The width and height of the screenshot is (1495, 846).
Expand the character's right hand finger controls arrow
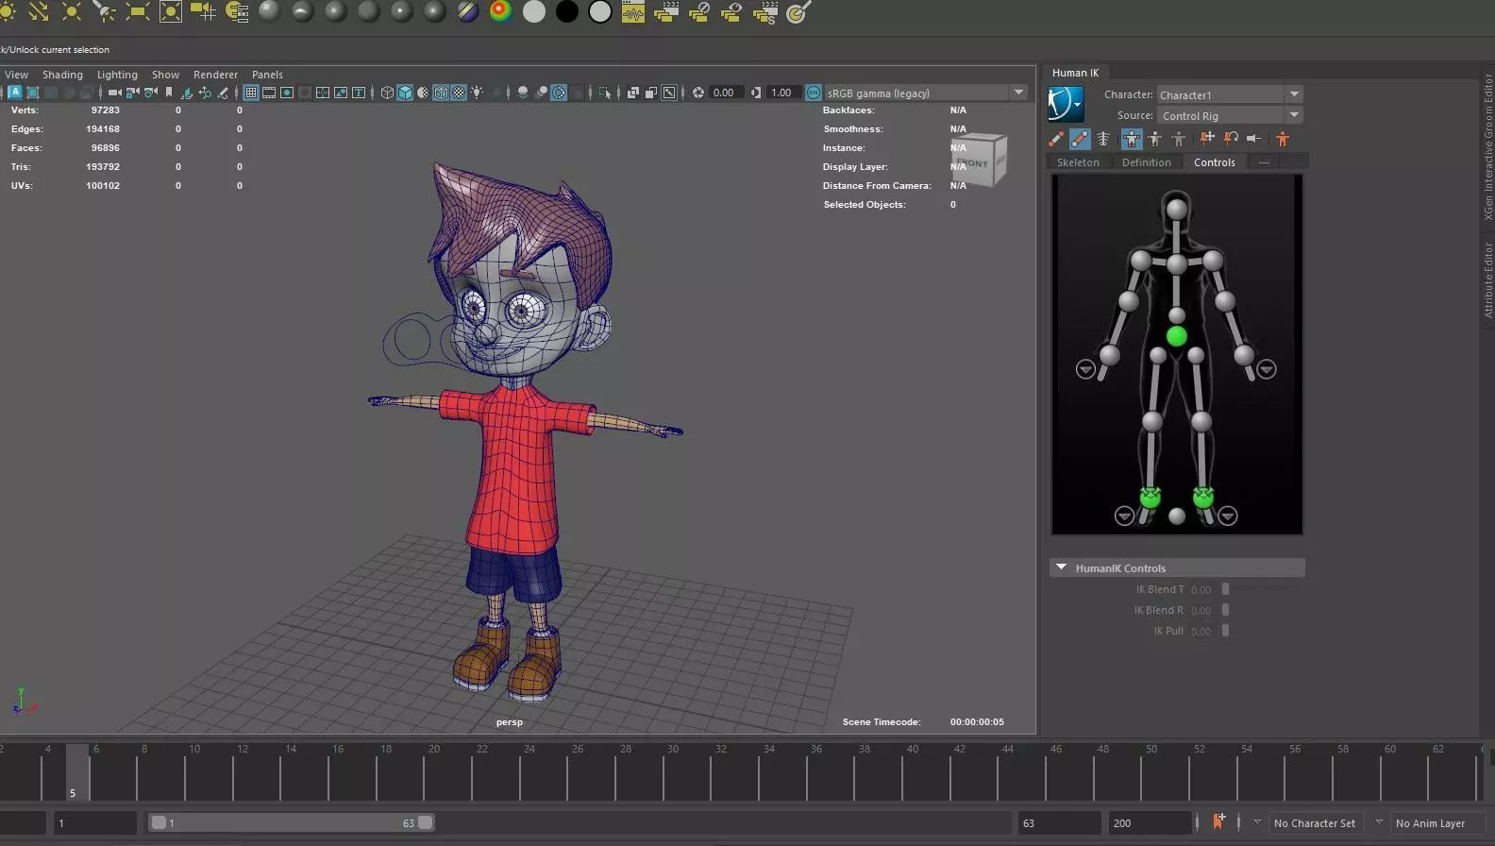1085,369
